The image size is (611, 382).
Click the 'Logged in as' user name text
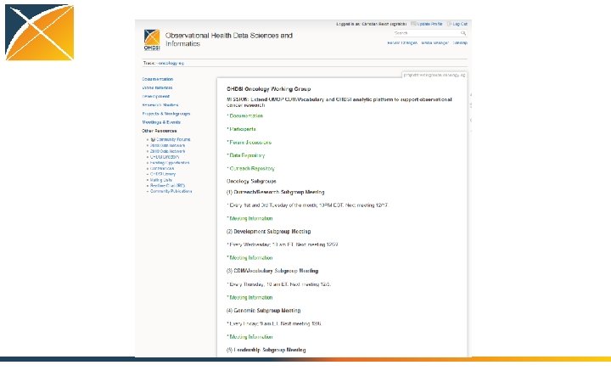(384, 24)
